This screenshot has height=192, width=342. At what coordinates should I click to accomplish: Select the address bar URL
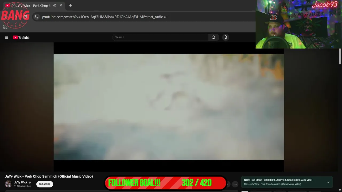(105, 17)
